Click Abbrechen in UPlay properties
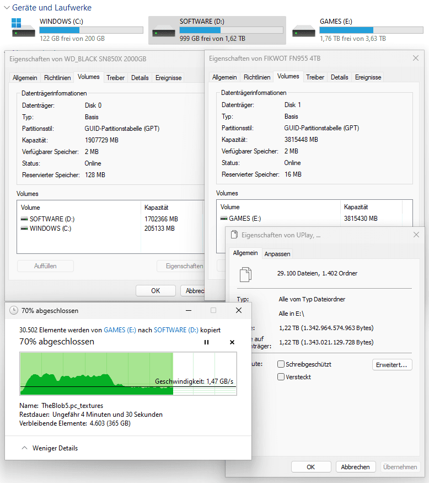Viewport: 429px width, 483px height. [356, 466]
